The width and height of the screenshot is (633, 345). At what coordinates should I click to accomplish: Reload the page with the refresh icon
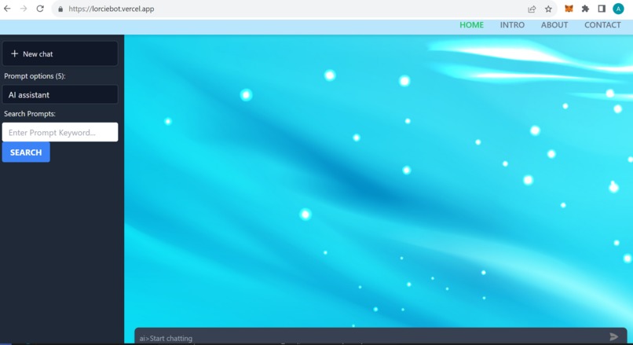coord(40,9)
